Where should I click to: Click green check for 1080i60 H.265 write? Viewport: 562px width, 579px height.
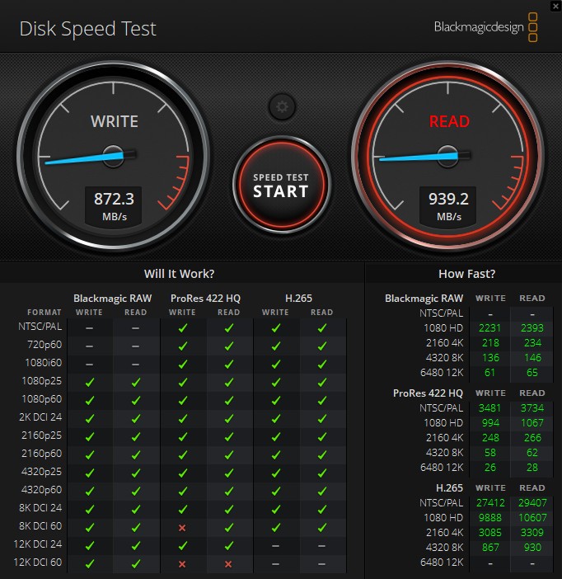point(276,364)
